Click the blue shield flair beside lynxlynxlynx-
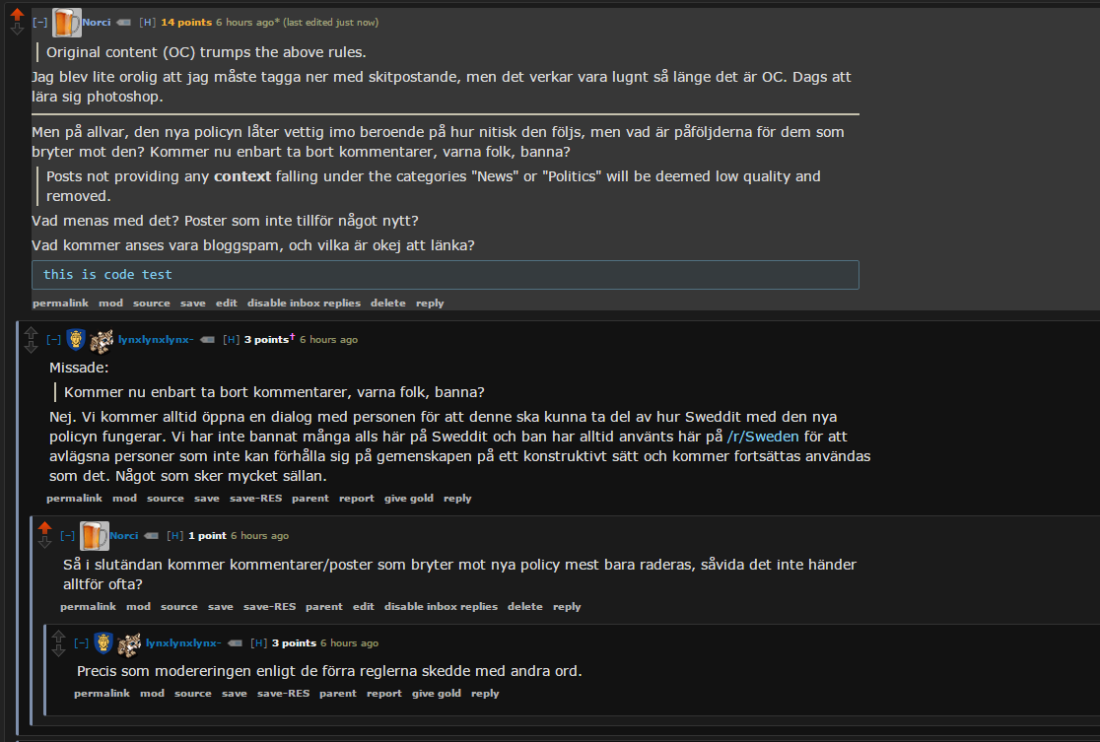The height and width of the screenshot is (742, 1100). click(76, 340)
